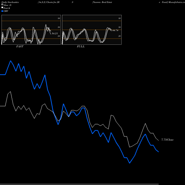Select the 'OBV' legend label
The image size is (185, 185).
click(6, 11)
